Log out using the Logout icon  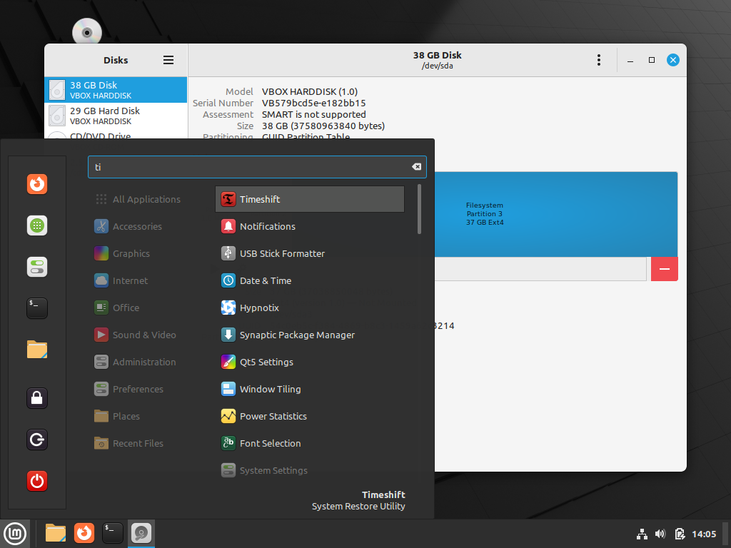point(37,440)
